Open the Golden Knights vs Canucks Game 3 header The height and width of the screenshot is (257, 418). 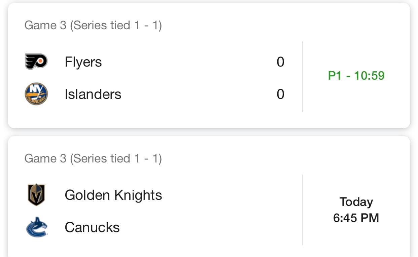pos(93,158)
